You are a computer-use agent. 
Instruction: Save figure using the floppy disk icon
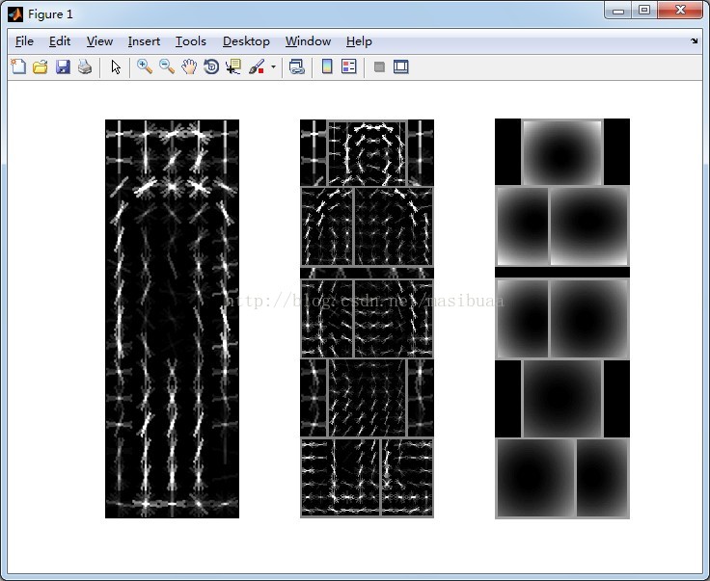pyautogui.click(x=63, y=66)
